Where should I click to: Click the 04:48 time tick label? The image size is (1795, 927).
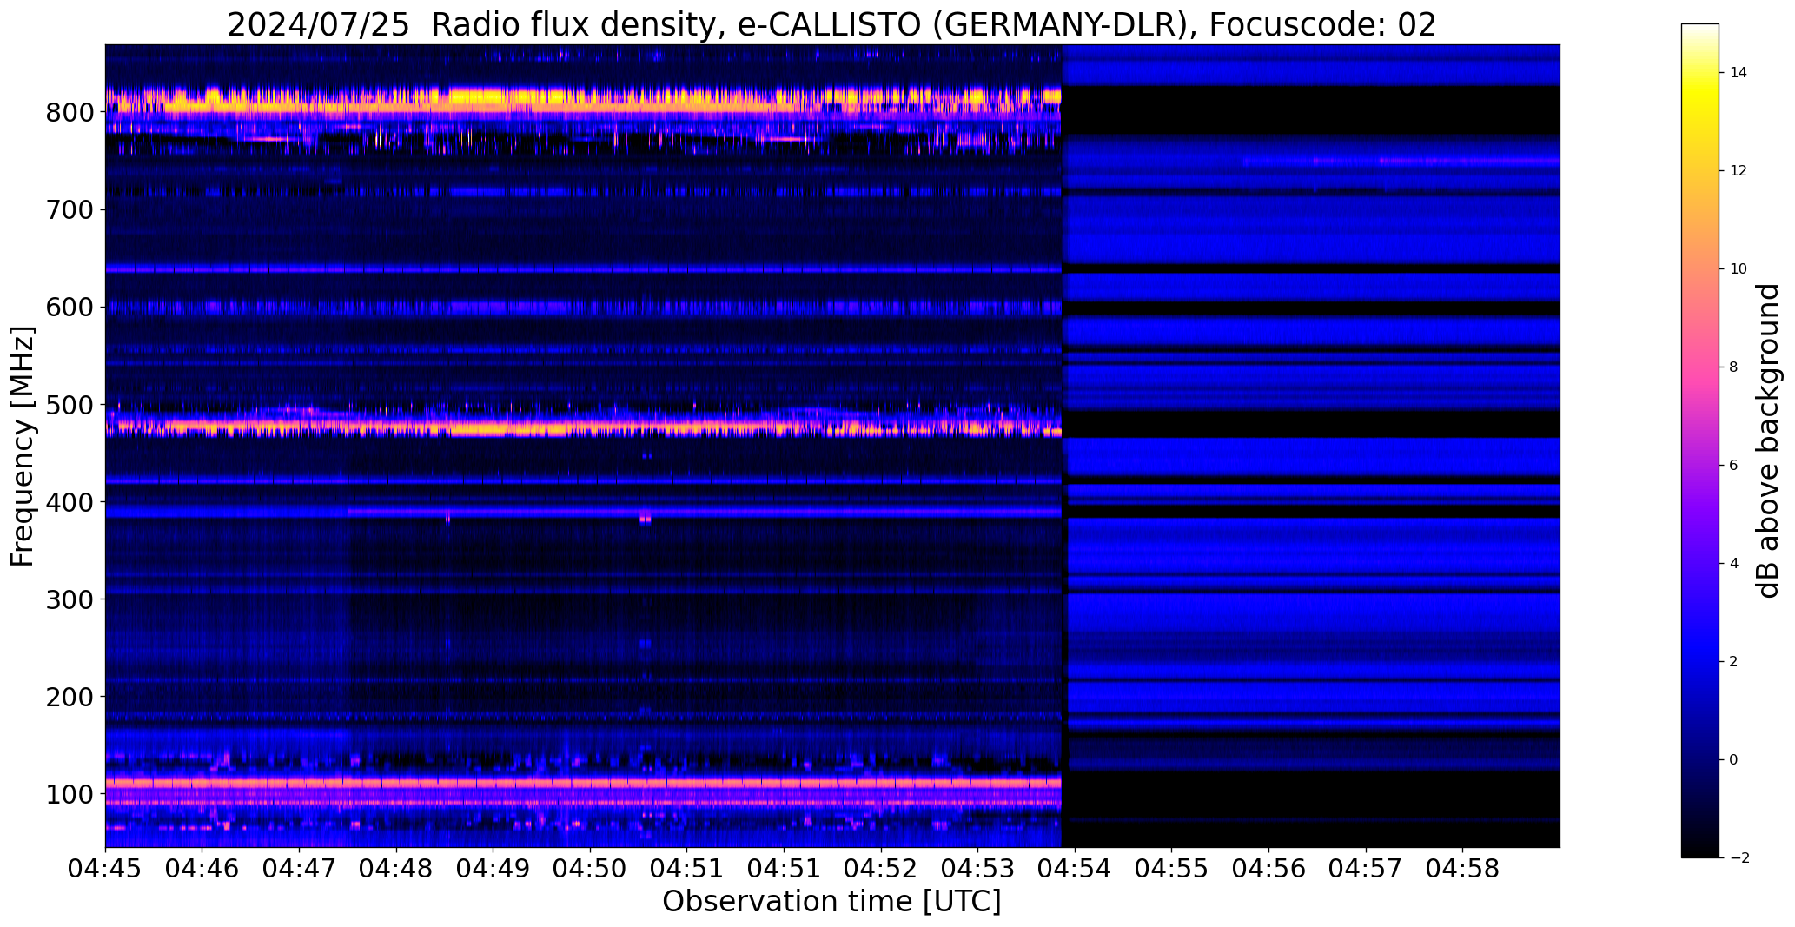[396, 869]
